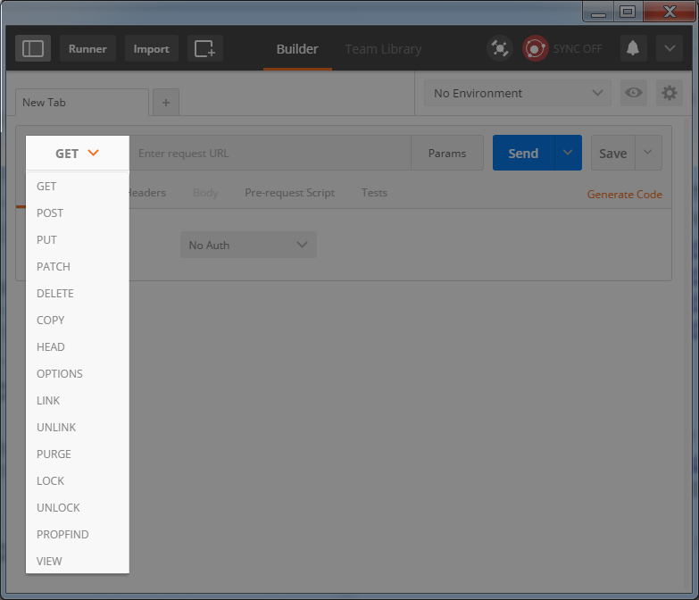Screen dimensions: 699x600
Task: Pick DELETE from the method list
Action: coord(78,294)
